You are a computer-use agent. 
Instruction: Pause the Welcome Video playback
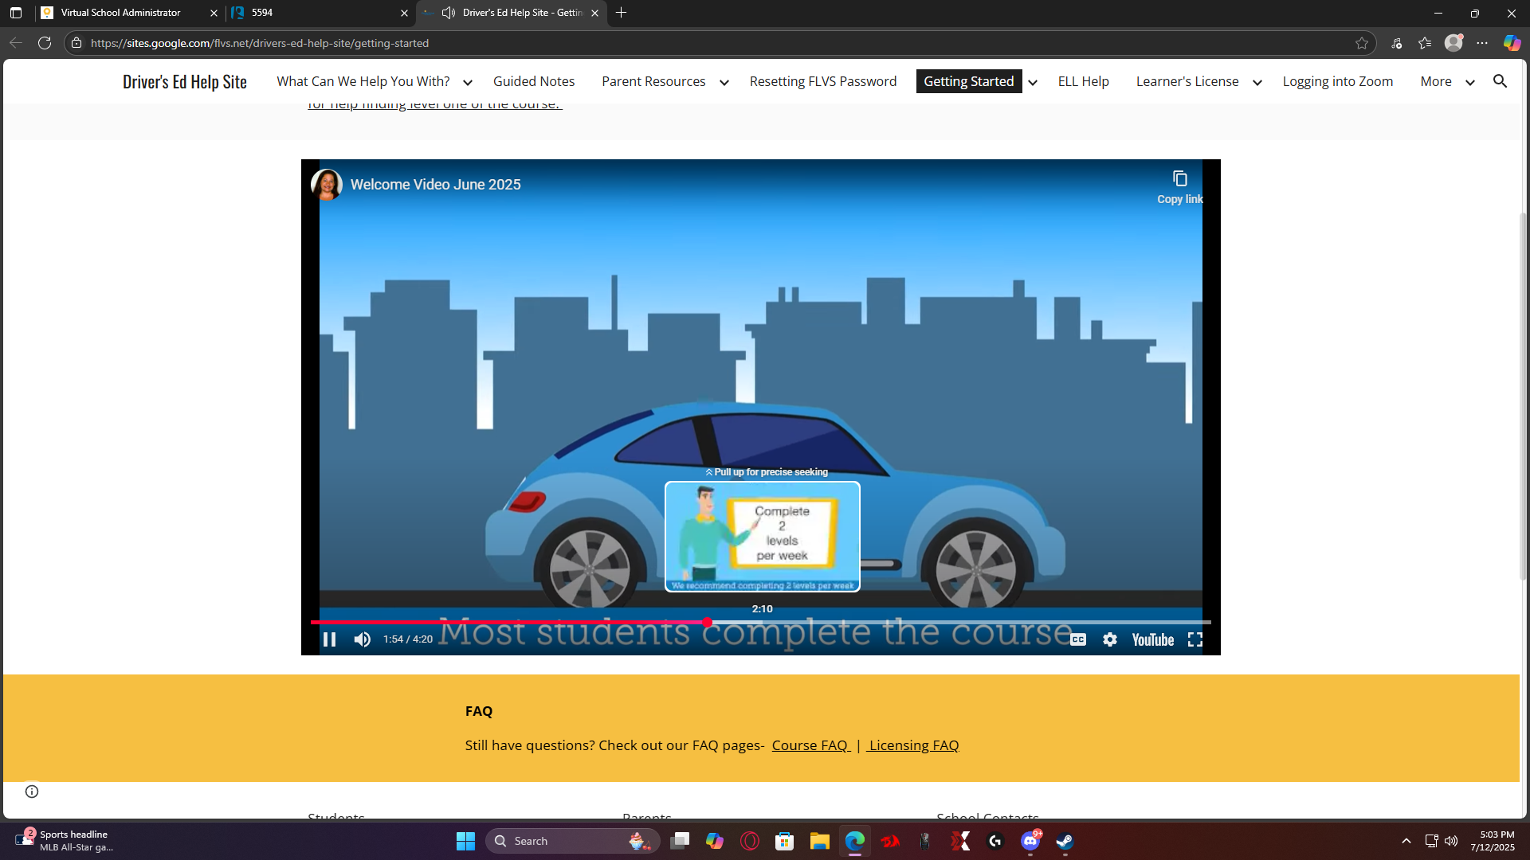pos(329,639)
